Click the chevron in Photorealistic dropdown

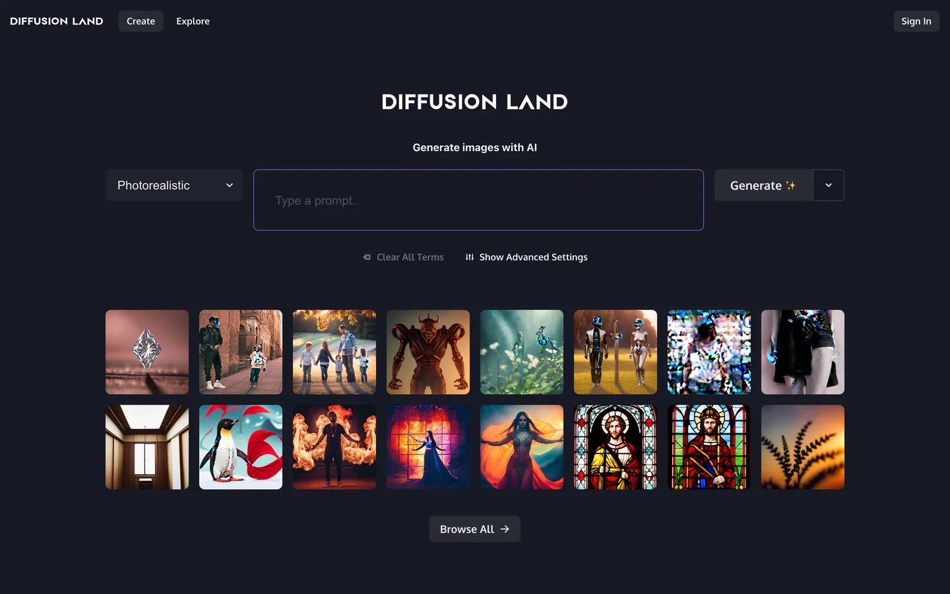coord(230,185)
